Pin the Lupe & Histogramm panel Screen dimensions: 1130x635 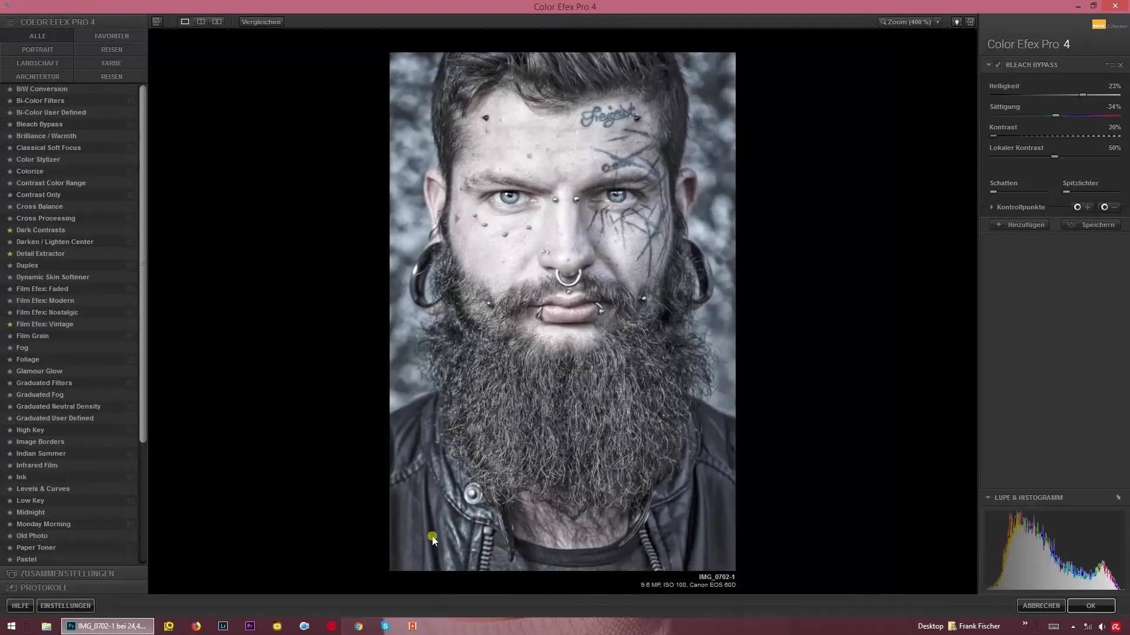coord(1118,497)
